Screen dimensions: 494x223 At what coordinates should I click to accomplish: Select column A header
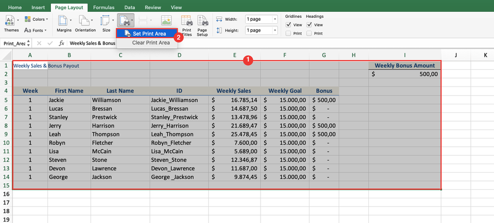[30, 55]
